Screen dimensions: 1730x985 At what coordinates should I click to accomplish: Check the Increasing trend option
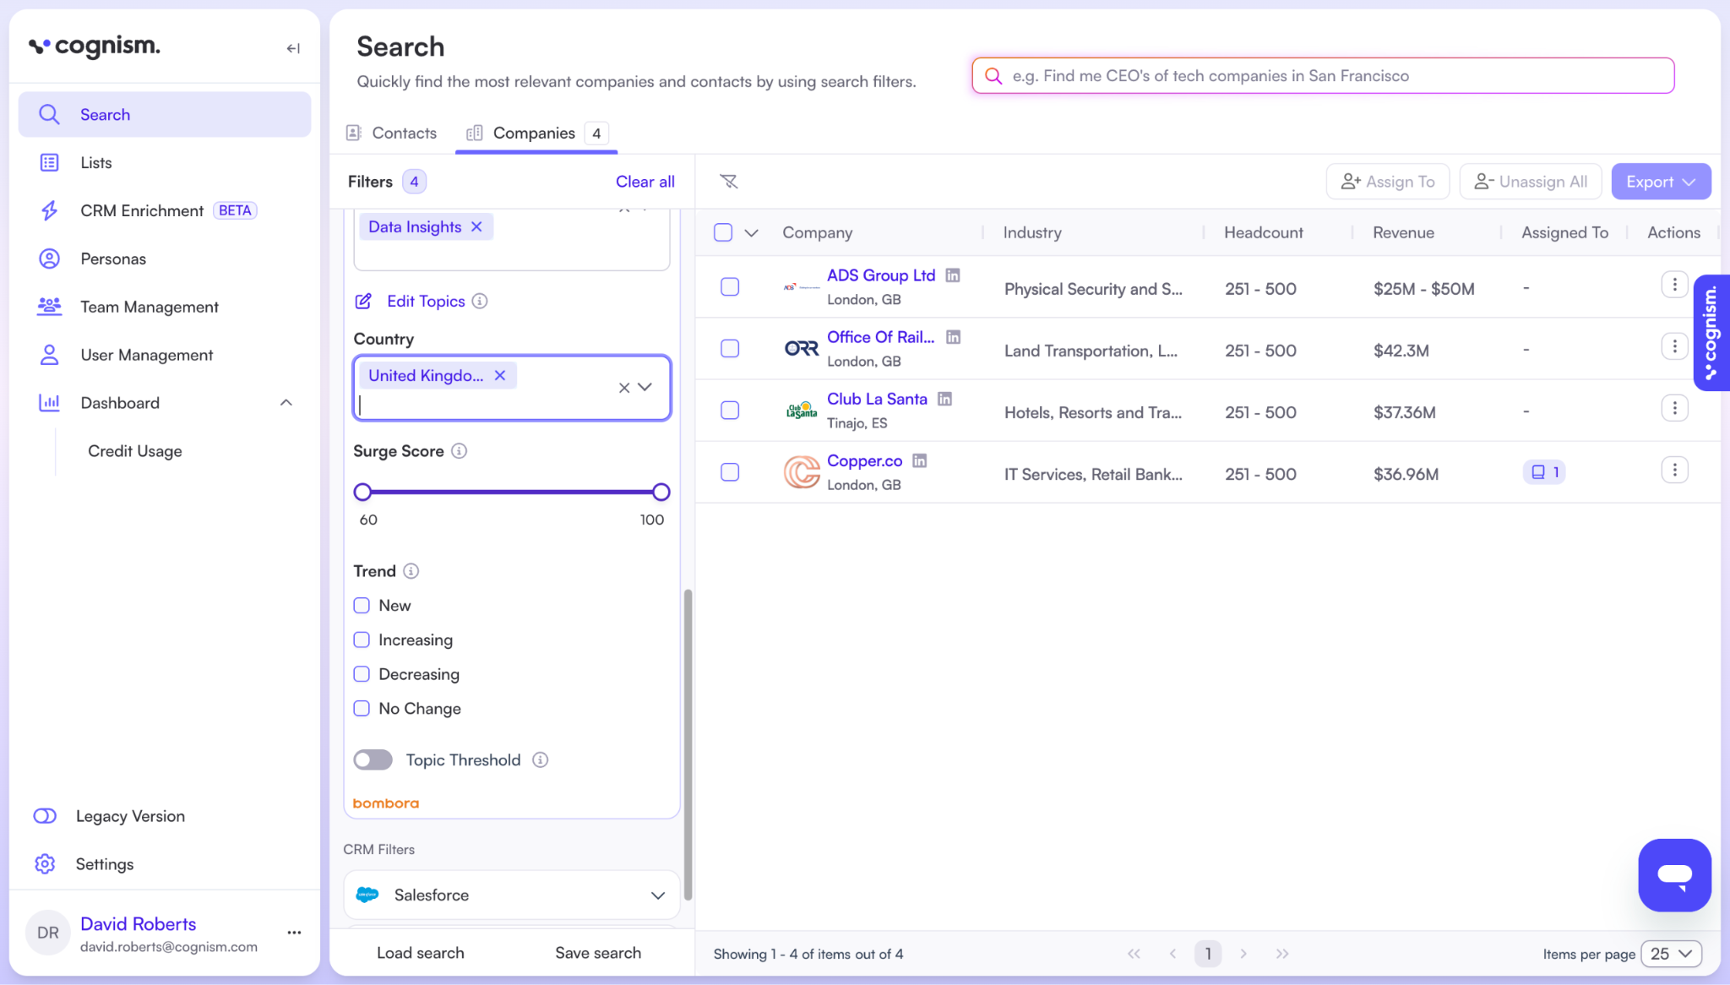[x=362, y=640]
